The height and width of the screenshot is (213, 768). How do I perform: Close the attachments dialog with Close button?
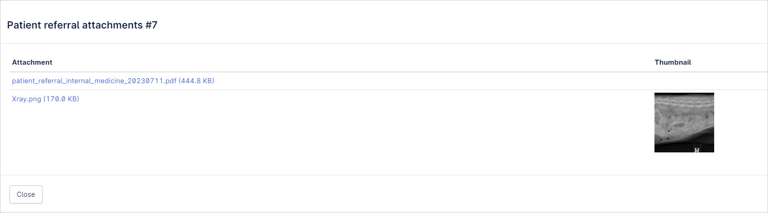click(x=26, y=194)
